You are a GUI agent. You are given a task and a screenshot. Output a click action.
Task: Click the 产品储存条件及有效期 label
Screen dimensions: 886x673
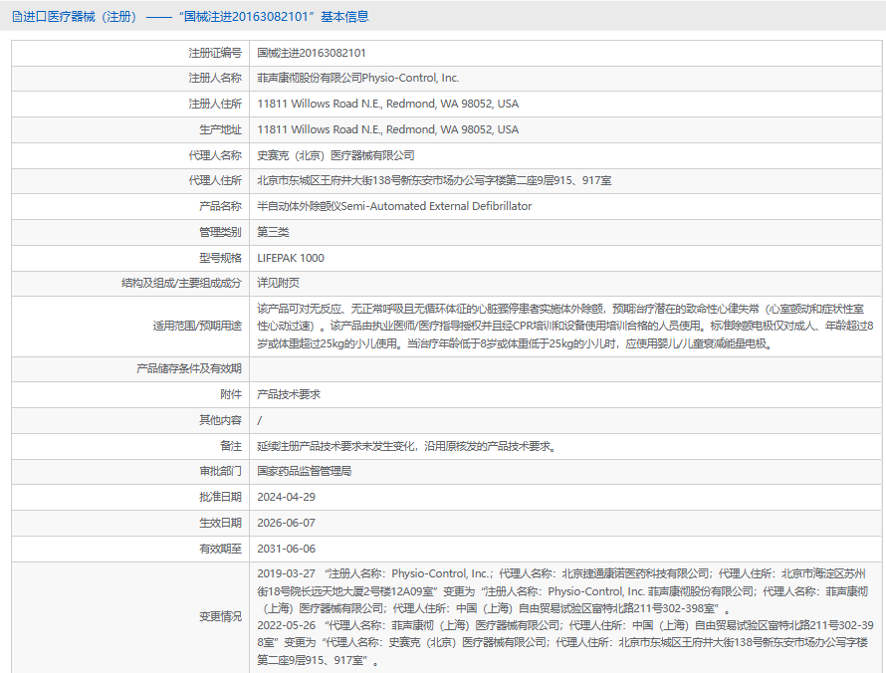pyautogui.click(x=189, y=369)
